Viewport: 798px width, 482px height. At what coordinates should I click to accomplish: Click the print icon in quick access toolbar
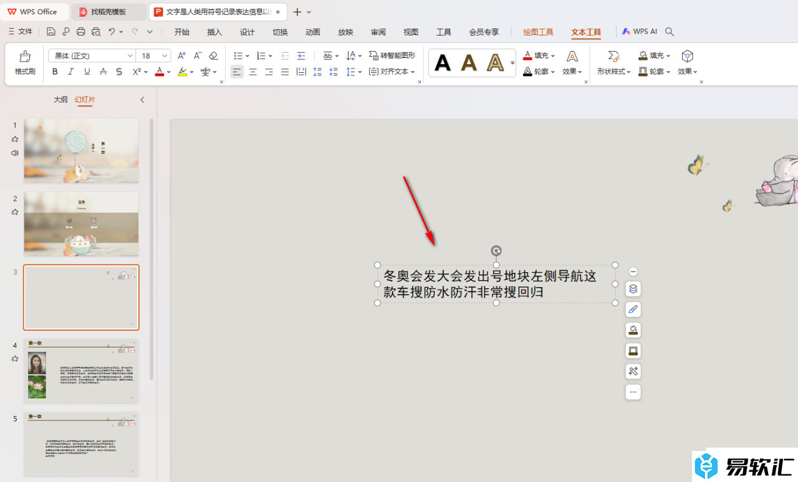[x=81, y=31]
